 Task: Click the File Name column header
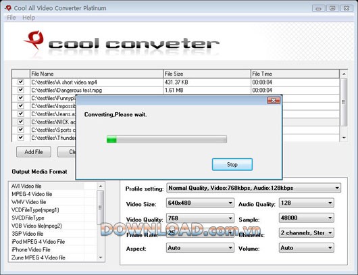coord(97,74)
